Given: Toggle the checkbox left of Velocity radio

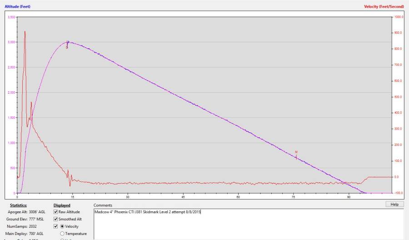Looking at the screenshot, I should (56, 226).
